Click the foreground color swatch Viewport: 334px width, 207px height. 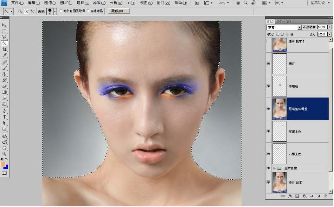[3, 164]
